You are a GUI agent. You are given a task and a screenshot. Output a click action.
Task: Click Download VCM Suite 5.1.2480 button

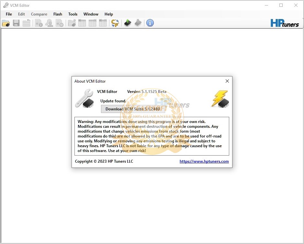(x=133, y=109)
